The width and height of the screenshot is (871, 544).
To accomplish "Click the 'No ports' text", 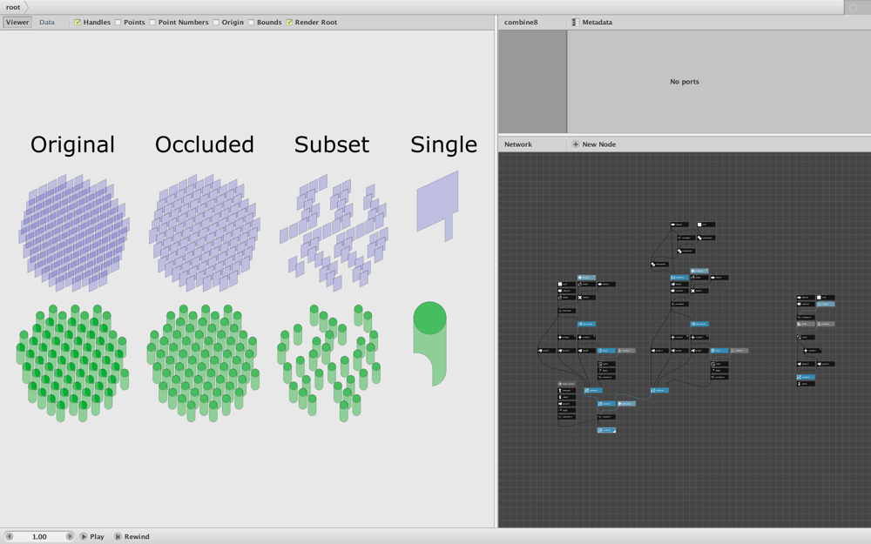I will pyautogui.click(x=685, y=82).
